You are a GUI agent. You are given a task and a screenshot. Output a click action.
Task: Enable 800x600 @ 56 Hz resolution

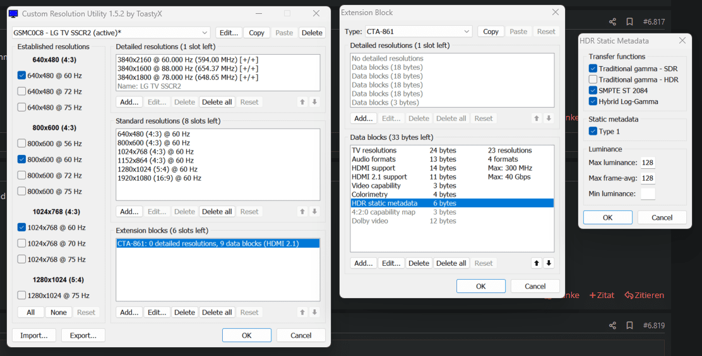21,144
